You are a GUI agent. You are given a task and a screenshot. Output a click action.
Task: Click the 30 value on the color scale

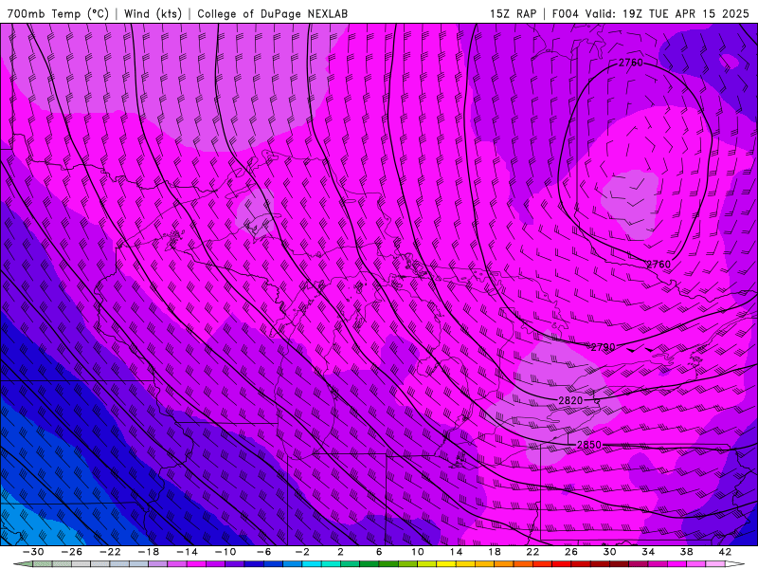(609, 552)
